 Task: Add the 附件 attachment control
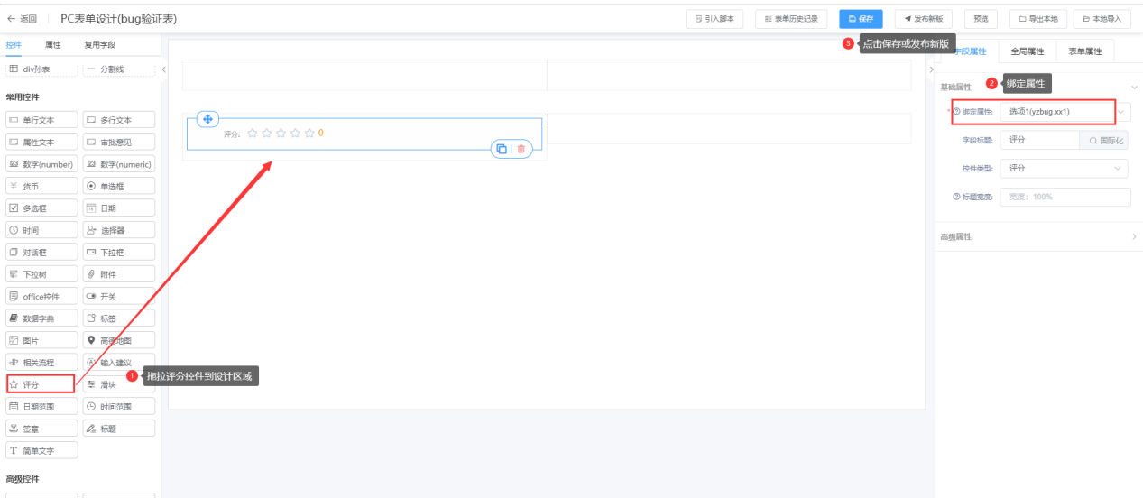pyautogui.click(x=119, y=274)
